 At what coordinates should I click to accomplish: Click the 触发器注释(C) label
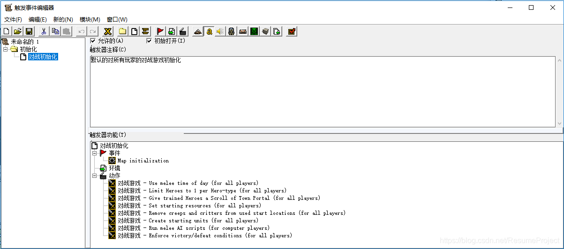click(108, 49)
